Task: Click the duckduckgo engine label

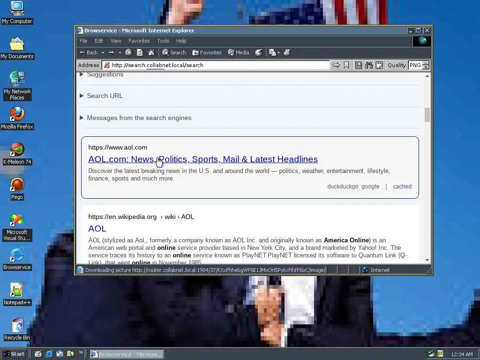Action: [343, 187]
